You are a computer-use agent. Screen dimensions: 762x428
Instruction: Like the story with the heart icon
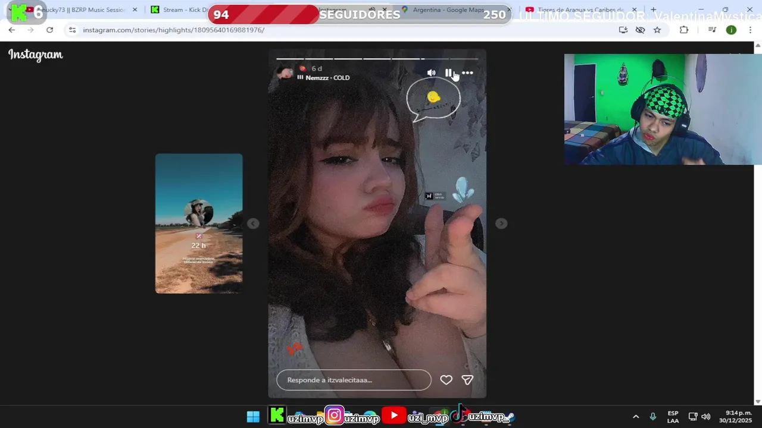pyautogui.click(x=446, y=380)
